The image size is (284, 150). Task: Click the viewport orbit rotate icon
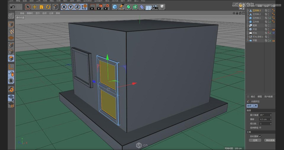240,13
